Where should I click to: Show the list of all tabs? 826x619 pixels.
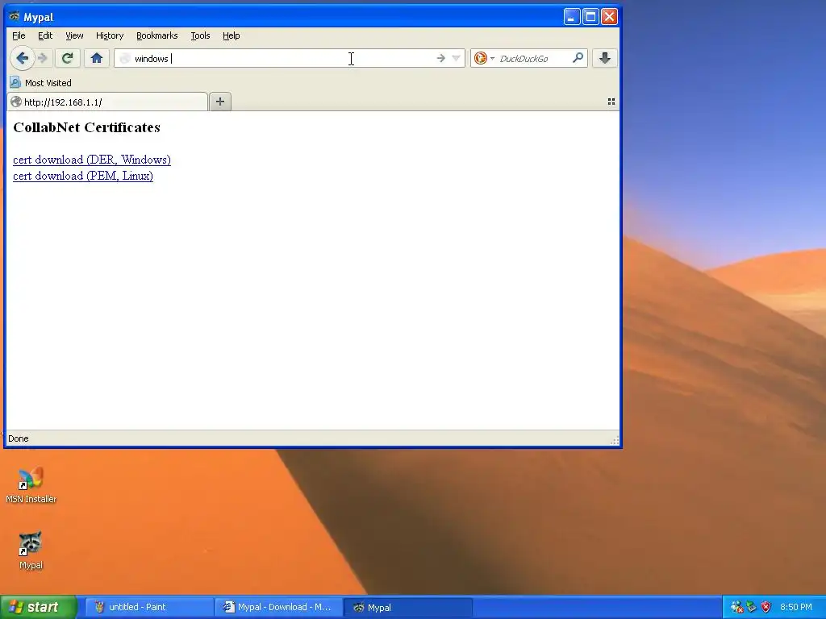[x=611, y=102]
